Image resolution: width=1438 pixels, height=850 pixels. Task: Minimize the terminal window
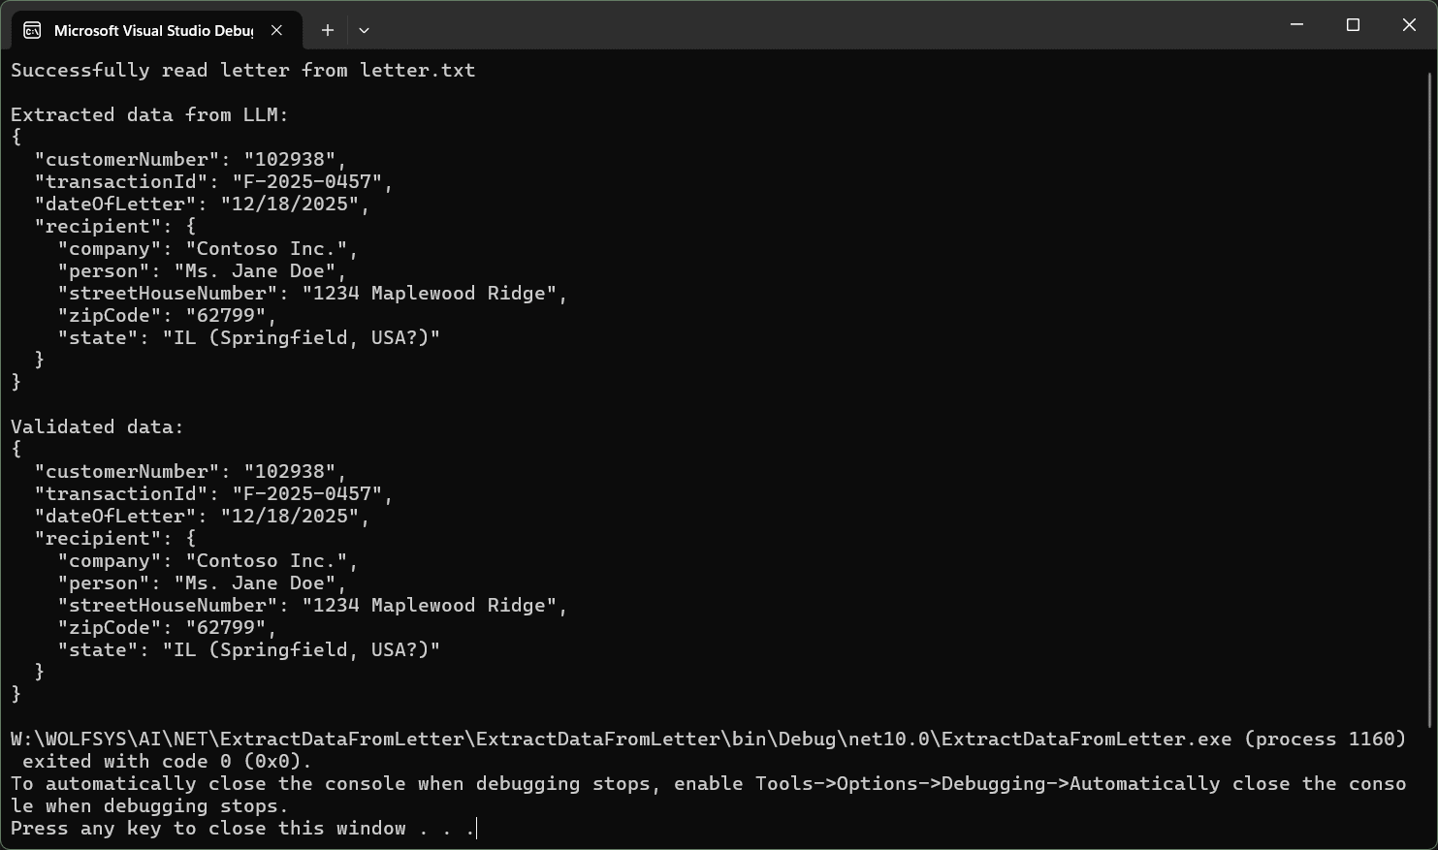coord(1296,25)
